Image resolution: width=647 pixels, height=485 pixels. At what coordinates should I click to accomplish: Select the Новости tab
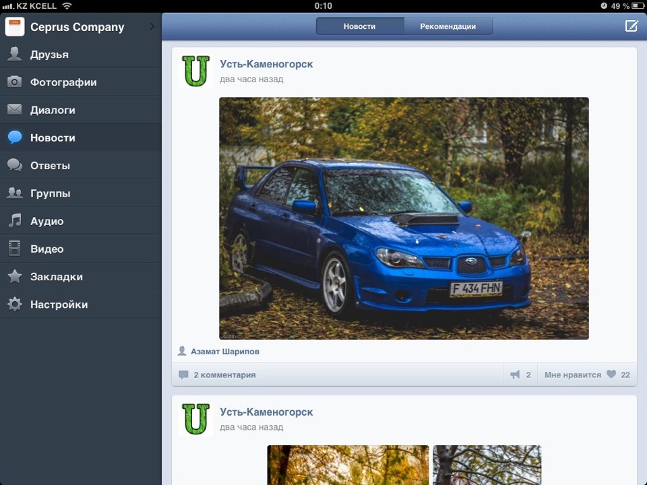358,26
